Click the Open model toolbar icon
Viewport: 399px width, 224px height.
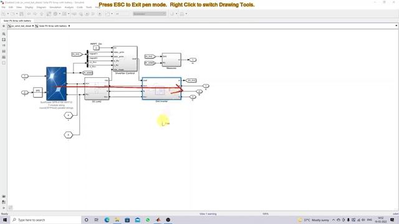(12, 14)
